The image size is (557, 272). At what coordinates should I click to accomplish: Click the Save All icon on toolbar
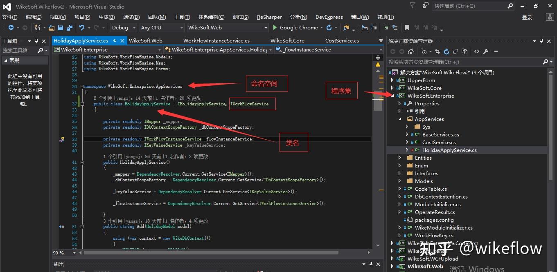pyautogui.click(x=69, y=27)
